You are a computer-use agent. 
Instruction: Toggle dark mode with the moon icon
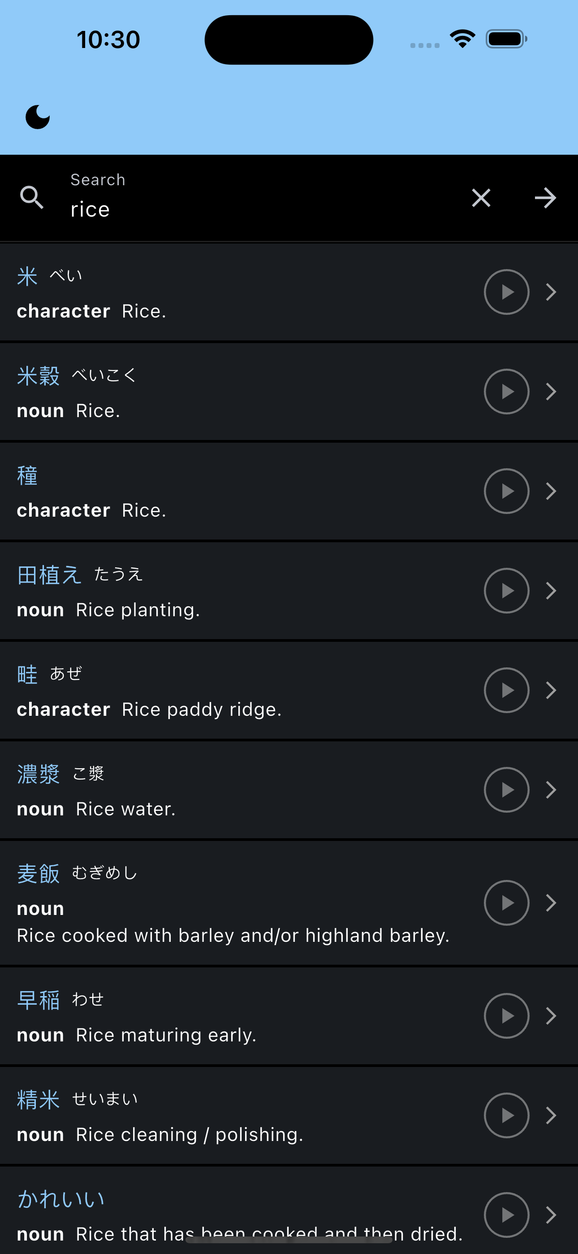[38, 118]
